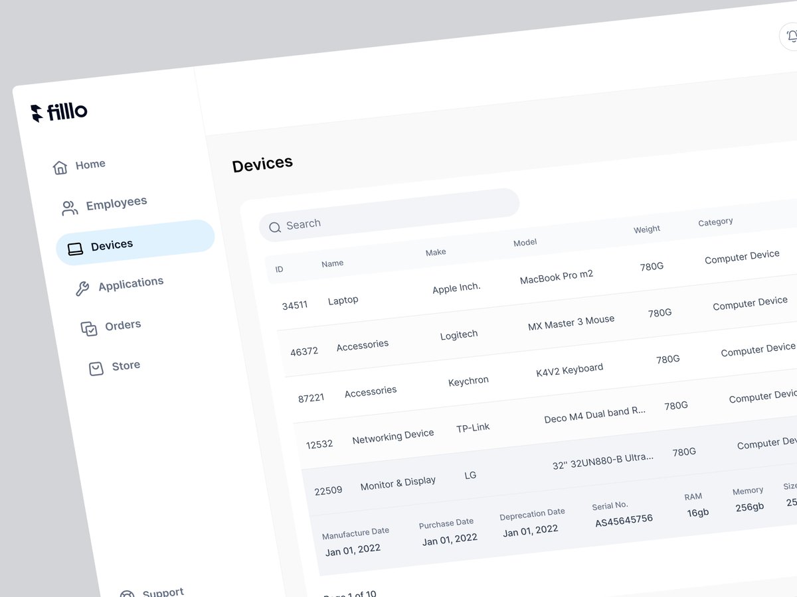The width and height of the screenshot is (797, 597).
Task: Open the Support link
Action: point(163,592)
